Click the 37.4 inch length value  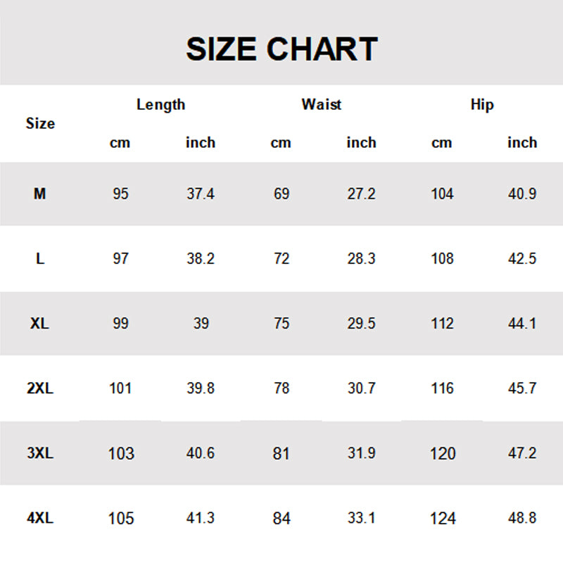(201, 194)
